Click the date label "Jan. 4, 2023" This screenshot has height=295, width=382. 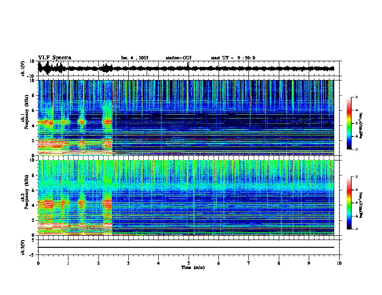point(135,58)
